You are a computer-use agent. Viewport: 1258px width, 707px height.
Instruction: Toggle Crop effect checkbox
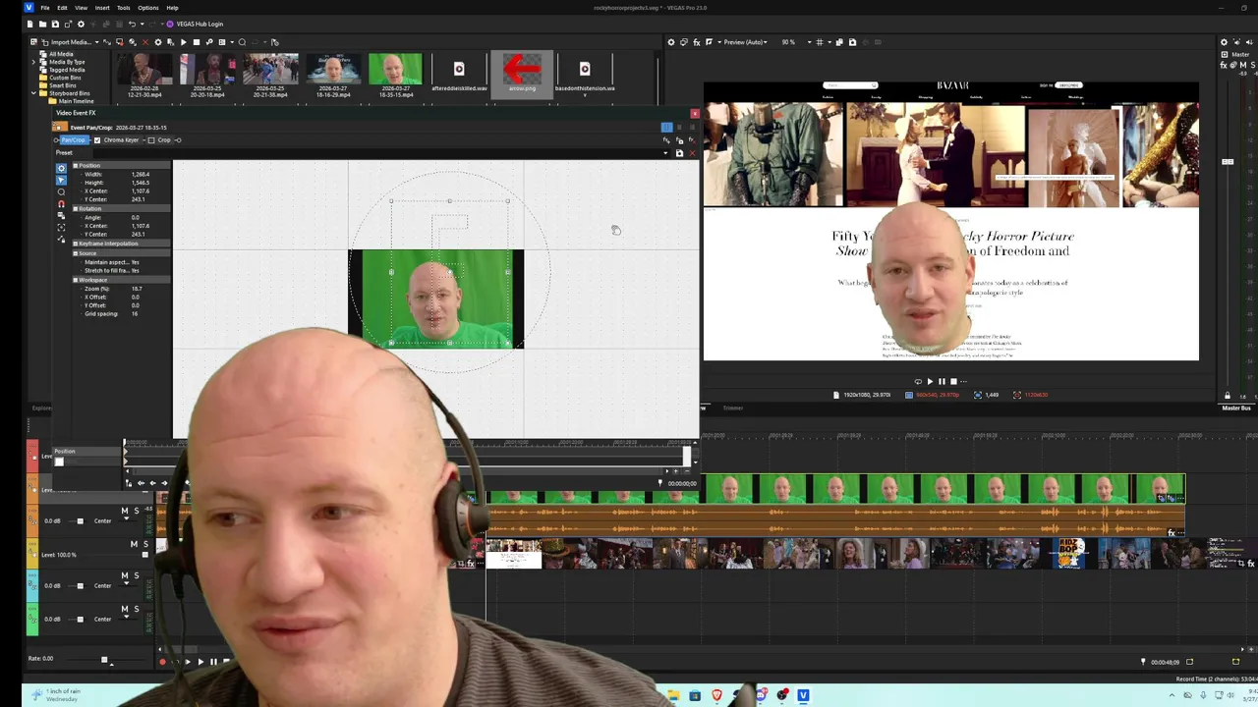151,139
